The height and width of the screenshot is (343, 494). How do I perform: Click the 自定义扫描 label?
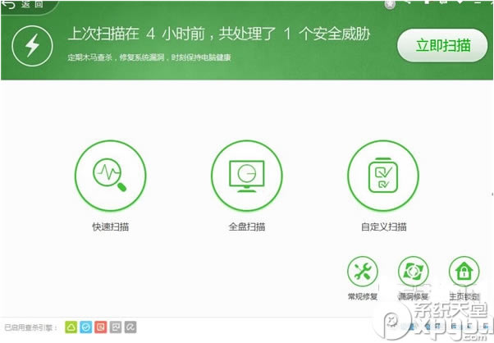(x=383, y=226)
